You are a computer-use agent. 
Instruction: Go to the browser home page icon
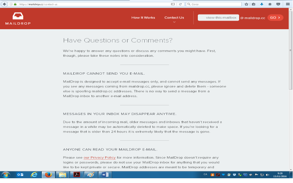point(270,4)
